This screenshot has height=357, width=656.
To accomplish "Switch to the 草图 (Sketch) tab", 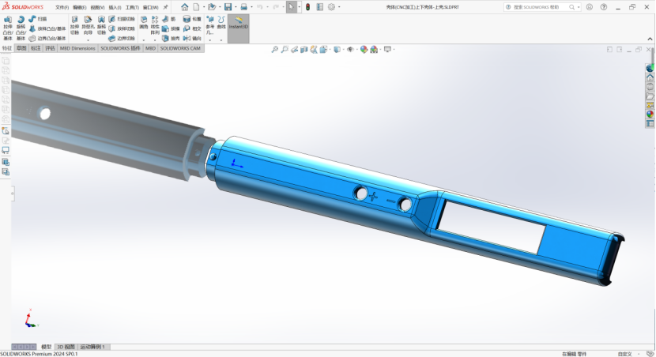I will [21, 48].
